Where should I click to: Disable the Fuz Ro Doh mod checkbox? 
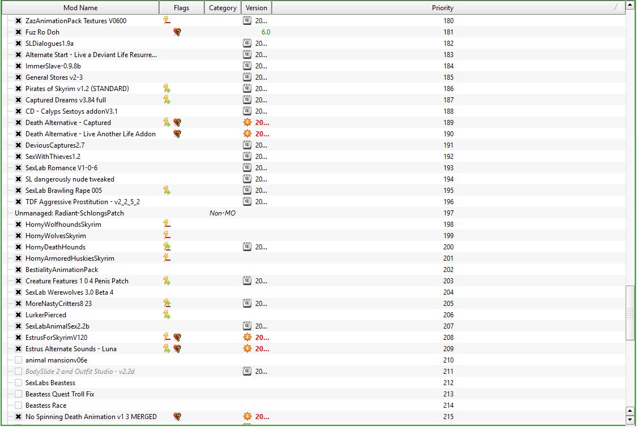[x=18, y=32]
